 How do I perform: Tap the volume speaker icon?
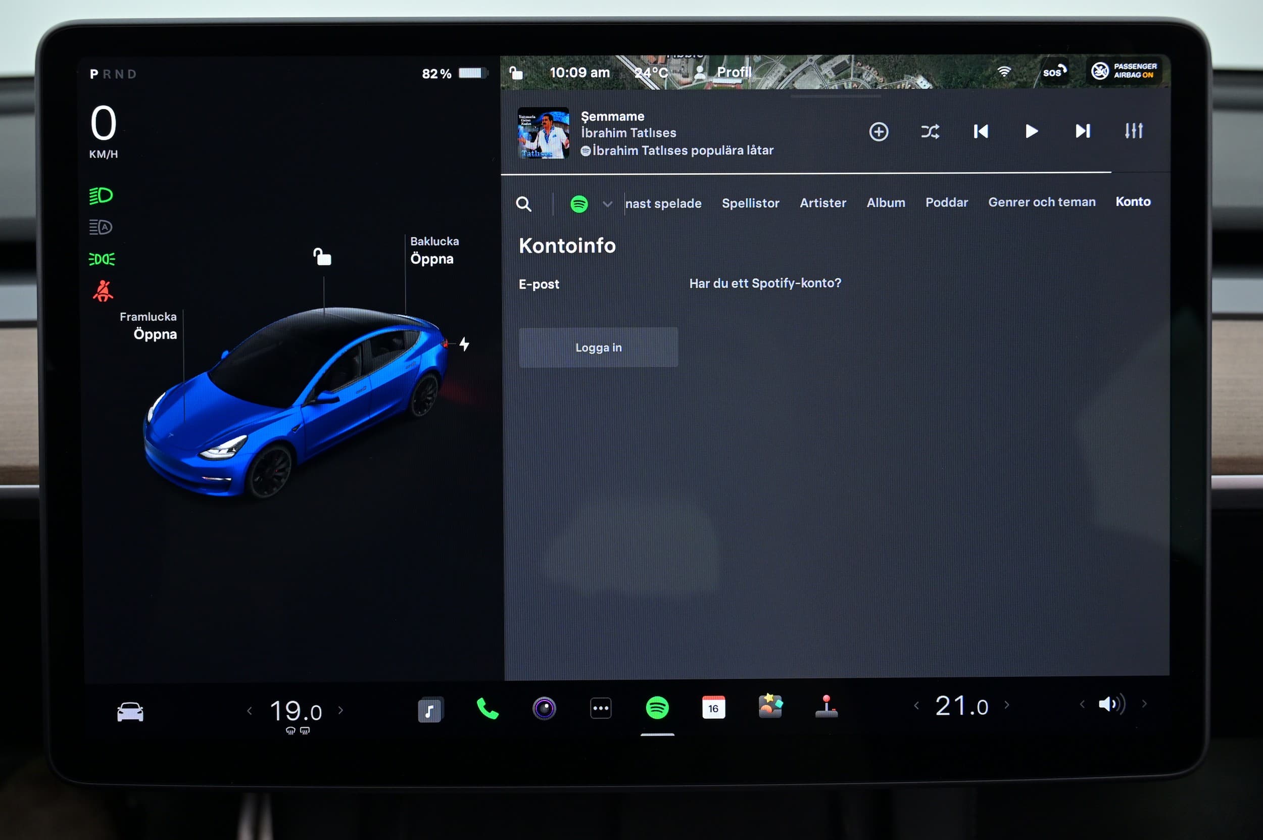coord(1112,704)
